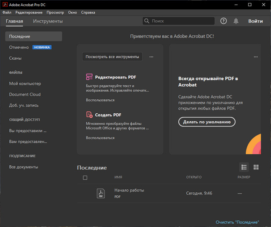The width and height of the screenshot is (271, 227).
Task: Click the search magnifier icon
Action: point(147,21)
